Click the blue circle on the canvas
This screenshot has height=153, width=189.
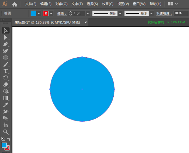[82, 89]
